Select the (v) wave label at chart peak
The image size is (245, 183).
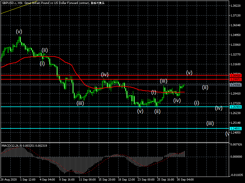coord(19,31)
